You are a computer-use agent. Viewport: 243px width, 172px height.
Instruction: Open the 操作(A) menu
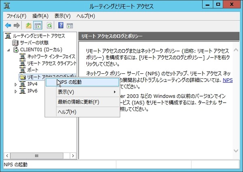(x=40, y=16)
